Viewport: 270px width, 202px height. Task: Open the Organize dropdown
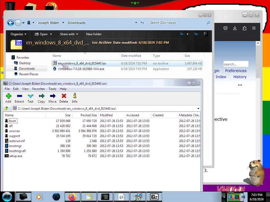[x=18, y=34]
